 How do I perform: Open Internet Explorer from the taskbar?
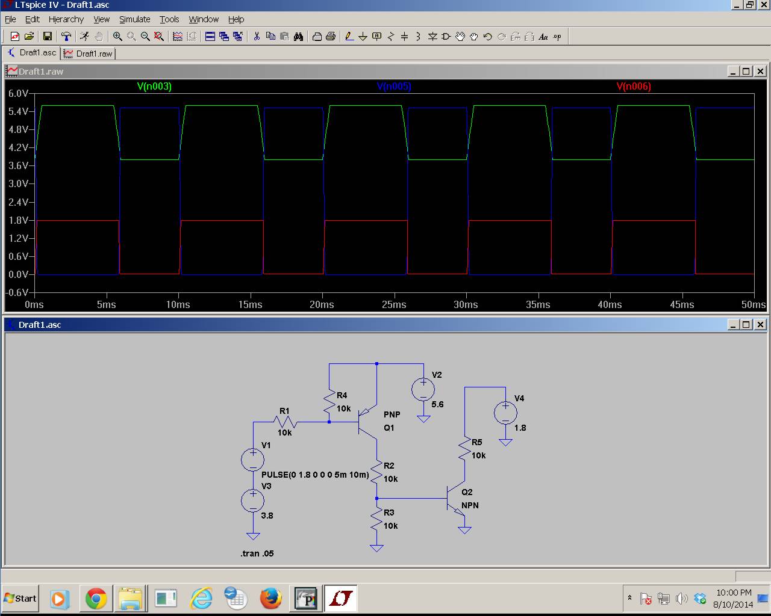click(201, 599)
